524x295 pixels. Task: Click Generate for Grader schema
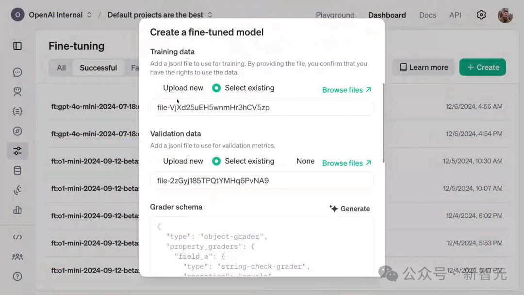point(349,209)
